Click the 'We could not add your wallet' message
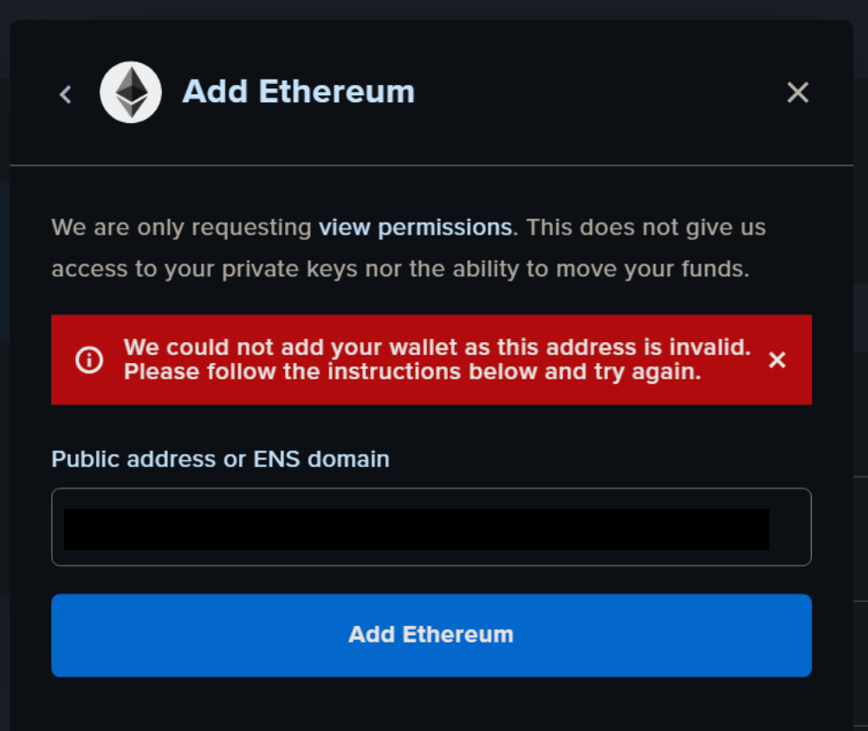 [437, 347]
